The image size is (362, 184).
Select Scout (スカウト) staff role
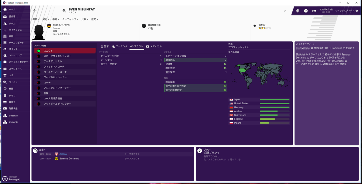pos(65,51)
